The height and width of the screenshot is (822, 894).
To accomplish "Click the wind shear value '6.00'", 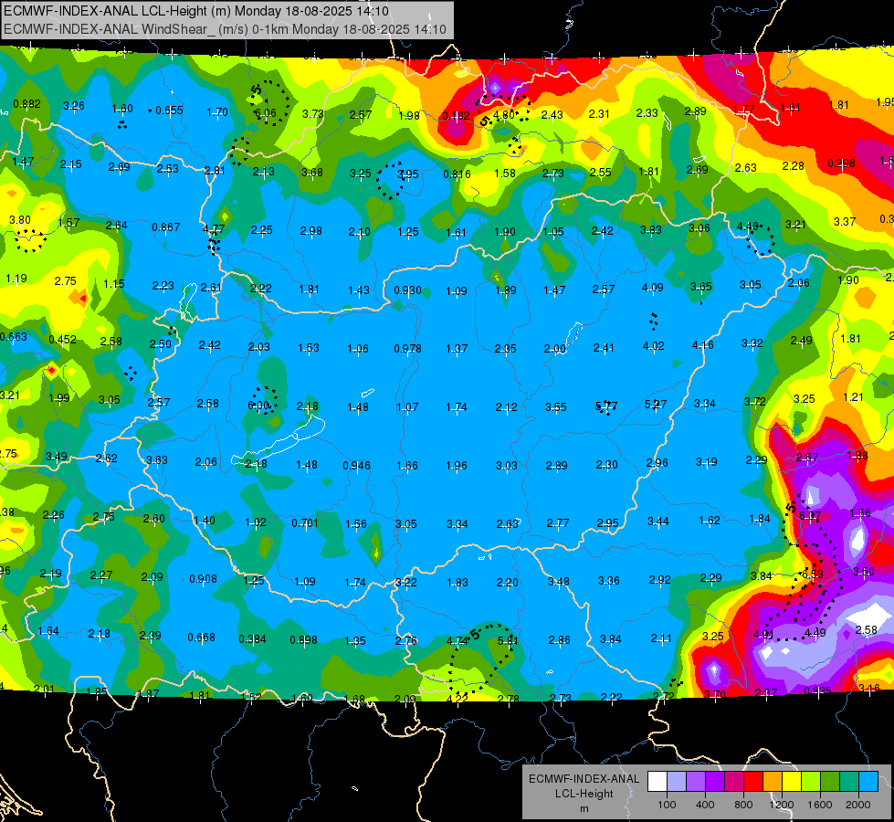I will pos(258,405).
